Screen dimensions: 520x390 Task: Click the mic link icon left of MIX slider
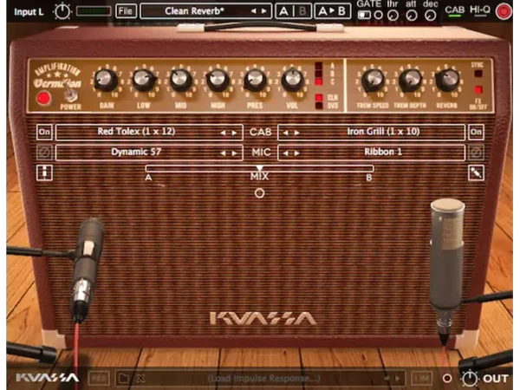click(44, 172)
